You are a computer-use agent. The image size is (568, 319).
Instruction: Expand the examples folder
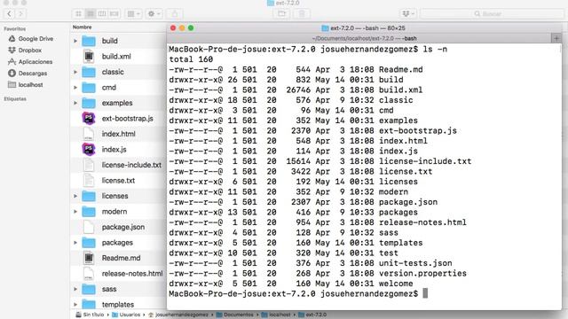click(x=75, y=103)
